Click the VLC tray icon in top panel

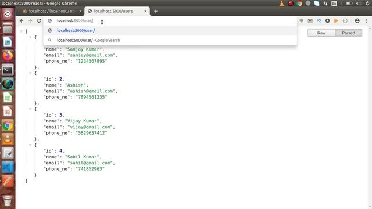pos(282,3)
